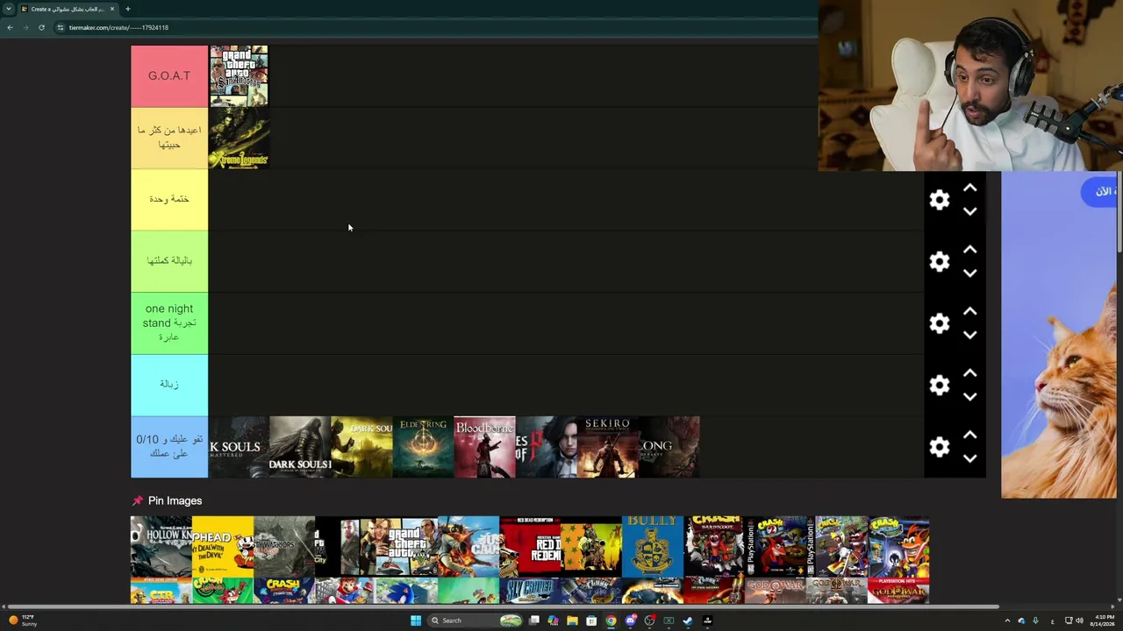
Task: Click the one night stand tier label
Action: [169, 323]
